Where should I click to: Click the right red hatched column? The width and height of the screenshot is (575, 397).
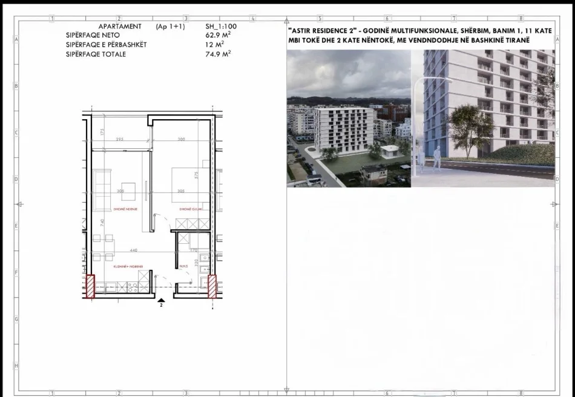click(x=212, y=286)
